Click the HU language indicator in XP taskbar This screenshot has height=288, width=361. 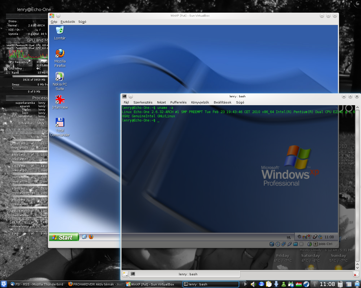[289, 237]
